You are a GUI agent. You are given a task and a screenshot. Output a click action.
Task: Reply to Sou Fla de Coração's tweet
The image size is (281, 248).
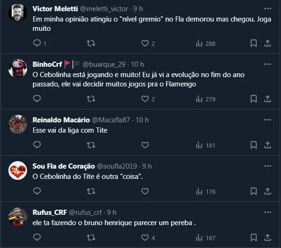(37, 191)
